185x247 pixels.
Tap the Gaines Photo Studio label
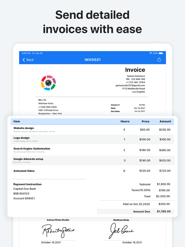click(58, 220)
